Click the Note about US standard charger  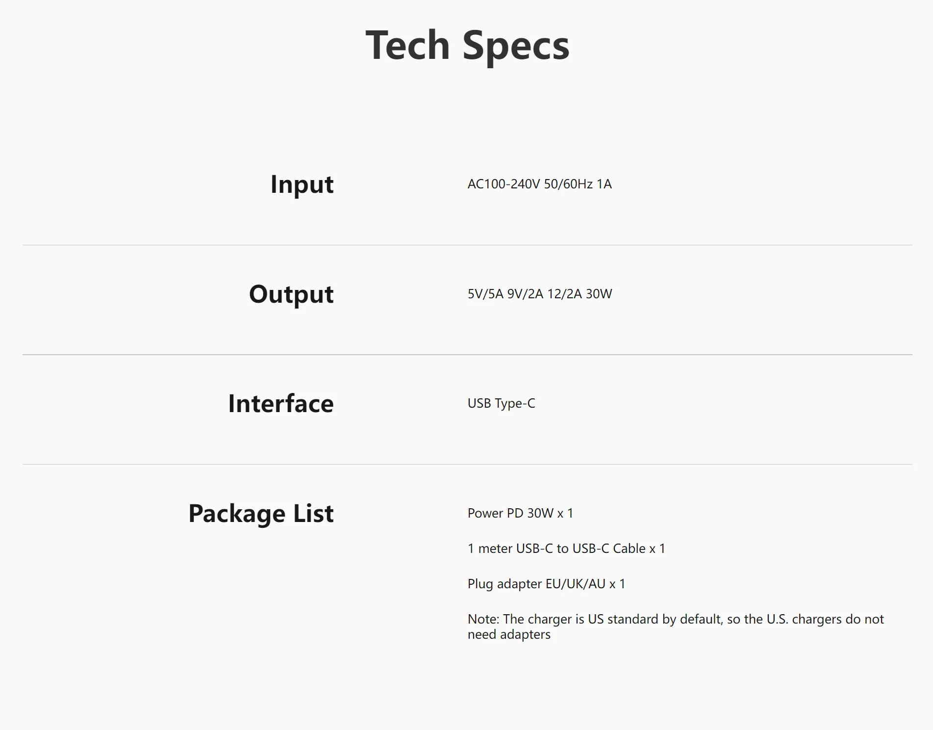[675, 620]
